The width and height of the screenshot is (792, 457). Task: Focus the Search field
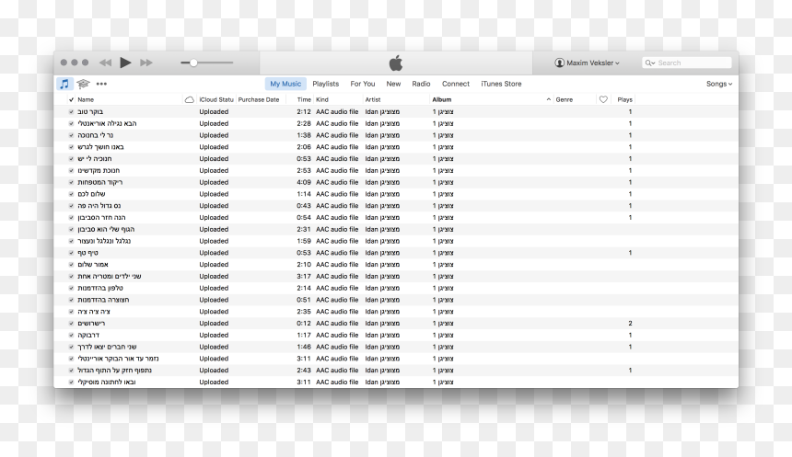point(687,63)
